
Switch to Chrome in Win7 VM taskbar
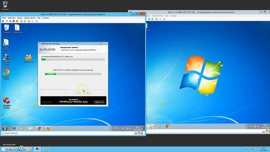point(40,128)
